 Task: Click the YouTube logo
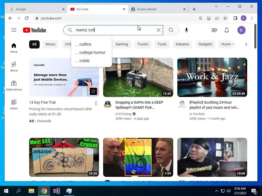click(x=35, y=30)
